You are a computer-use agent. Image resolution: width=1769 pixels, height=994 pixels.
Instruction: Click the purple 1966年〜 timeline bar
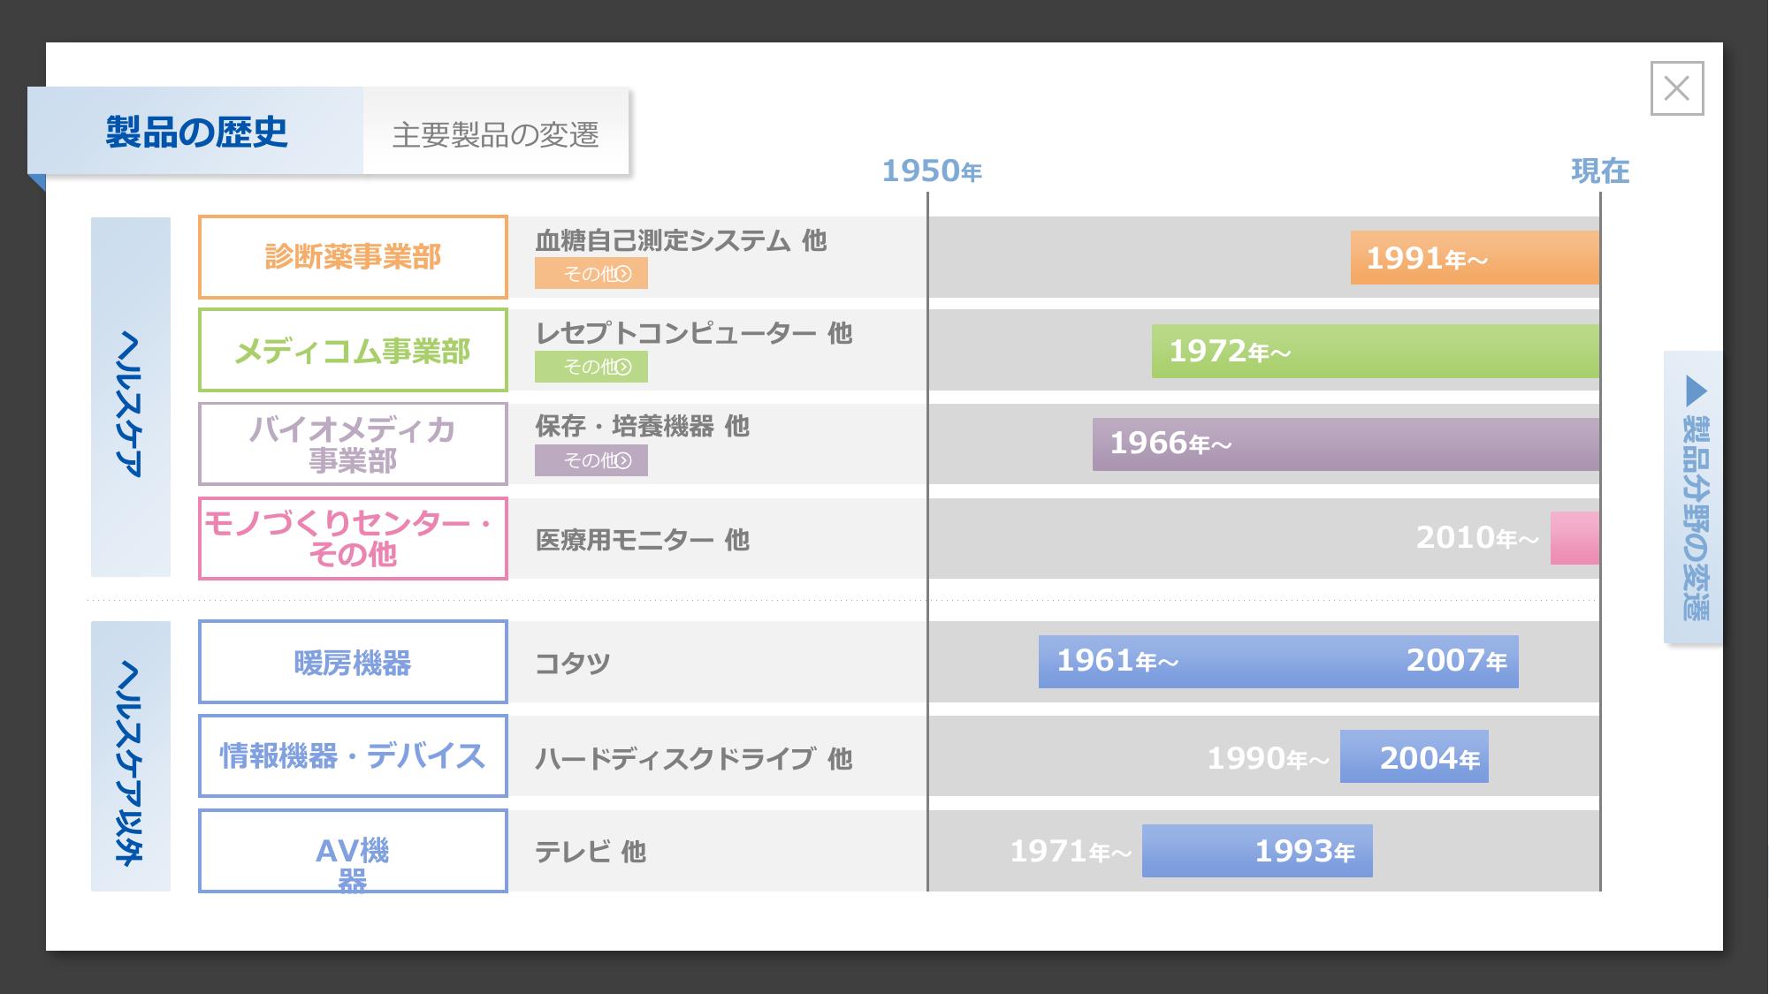click(x=1346, y=444)
